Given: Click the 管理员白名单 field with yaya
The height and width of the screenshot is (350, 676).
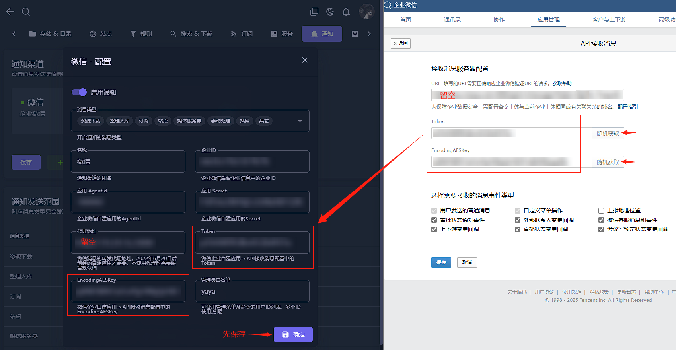Looking at the screenshot, I should [x=252, y=291].
